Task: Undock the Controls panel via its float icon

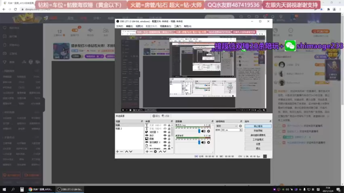Action: (270, 121)
